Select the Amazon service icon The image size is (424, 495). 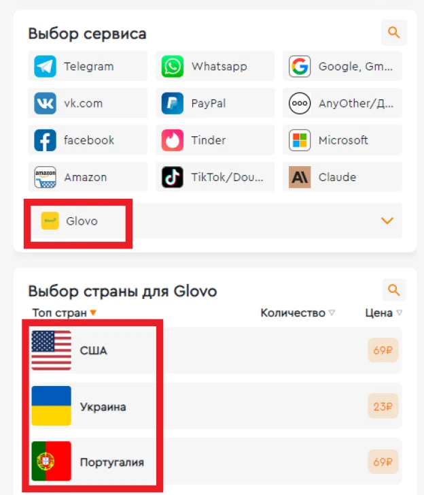click(45, 177)
